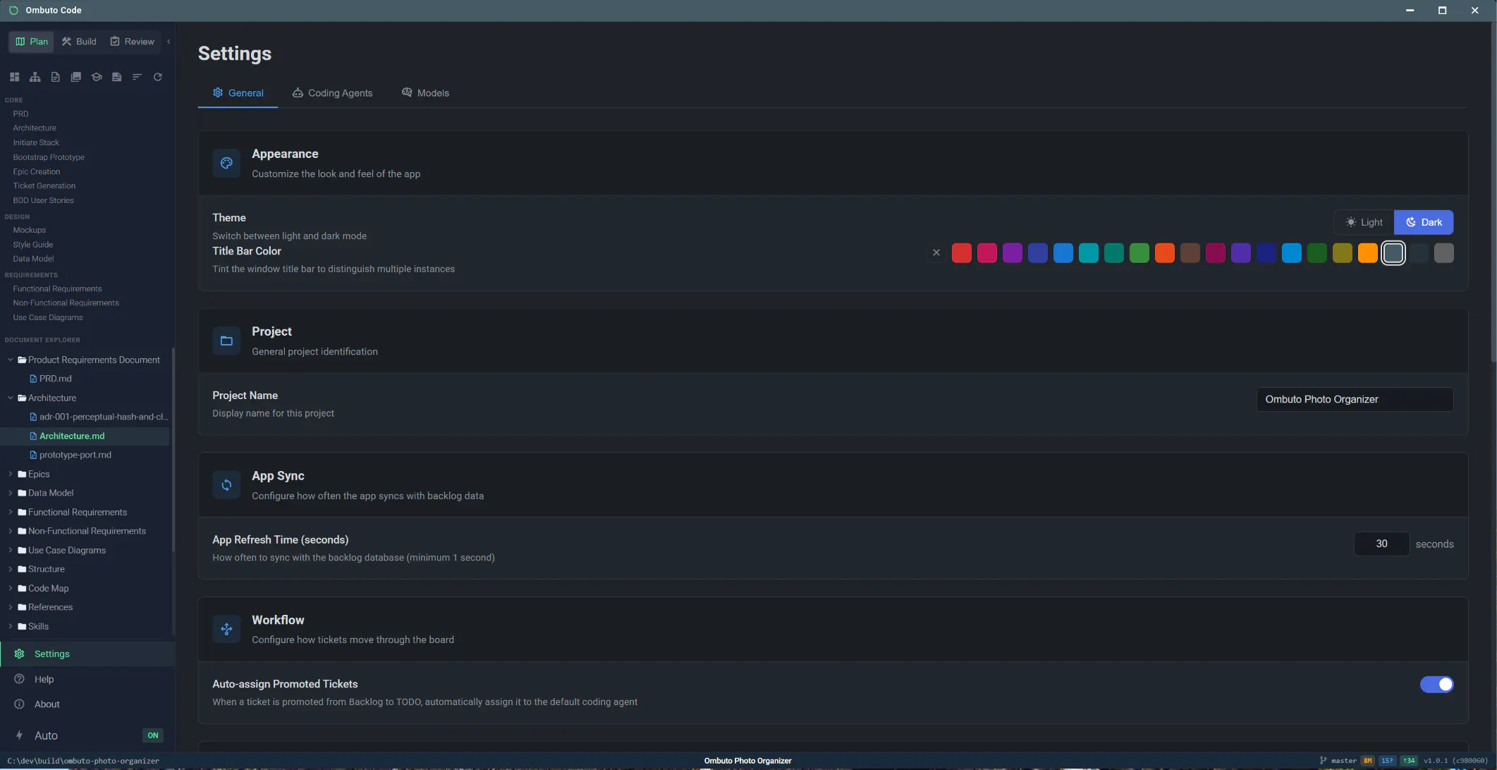The width and height of the screenshot is (1497, 770).
Task: Click the App Sync circular arrows icon
Action: coord(226,485)
